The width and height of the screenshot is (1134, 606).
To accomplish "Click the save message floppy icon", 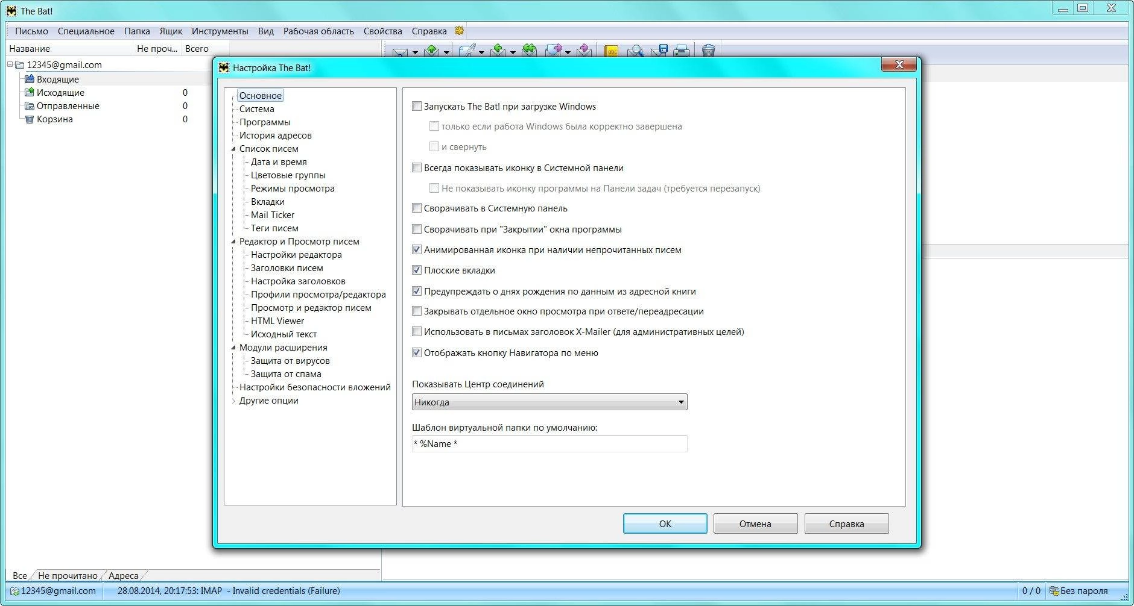I will coord(659,51).
